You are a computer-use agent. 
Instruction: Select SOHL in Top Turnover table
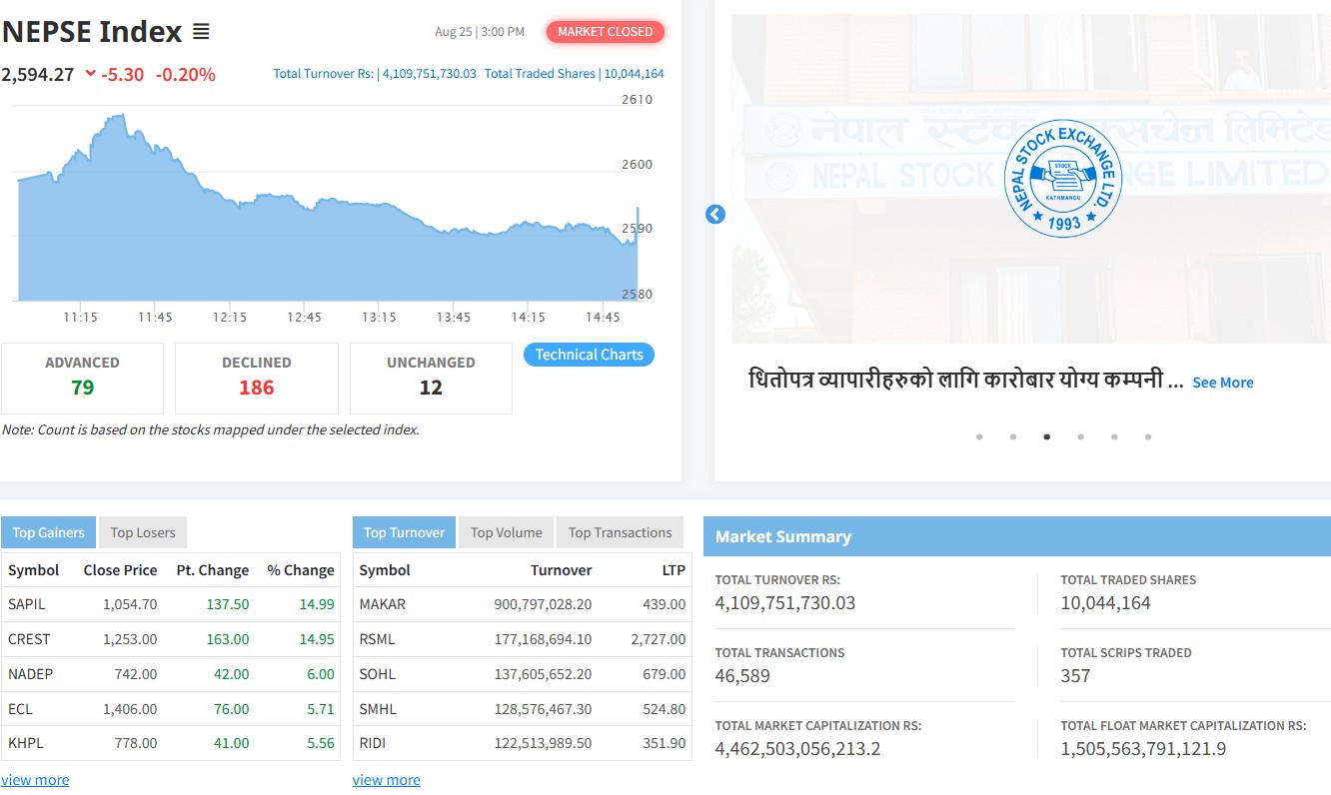tap(378, 674)
